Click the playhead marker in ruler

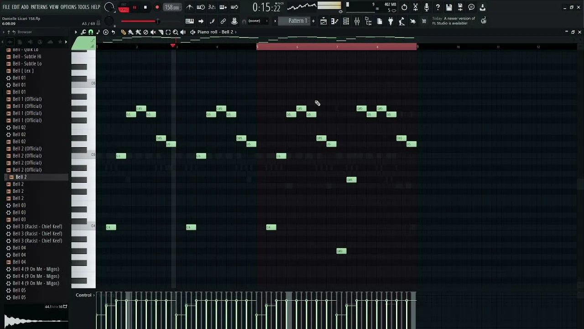click(x=173, y=46)
